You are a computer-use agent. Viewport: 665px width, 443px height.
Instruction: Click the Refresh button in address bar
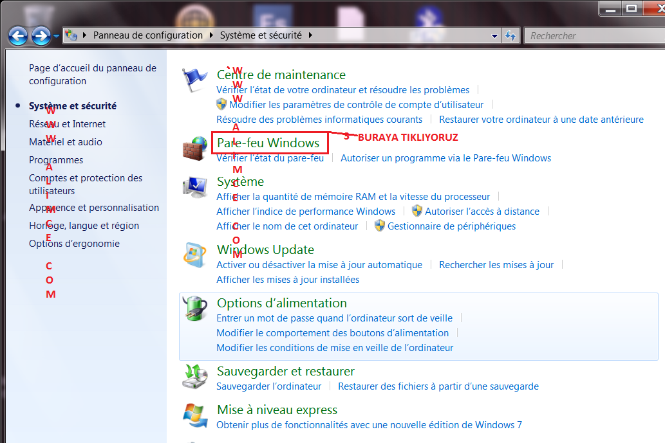(x=510, y=36)
